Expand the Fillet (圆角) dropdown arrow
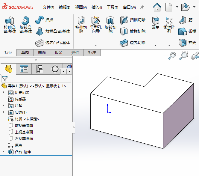 click(x=156, y=45)
